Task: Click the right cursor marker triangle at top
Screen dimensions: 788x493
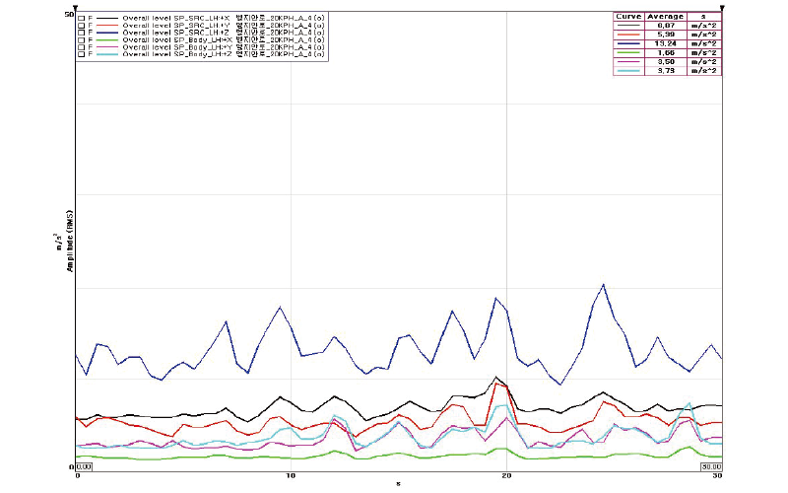Action: point(723,9)
